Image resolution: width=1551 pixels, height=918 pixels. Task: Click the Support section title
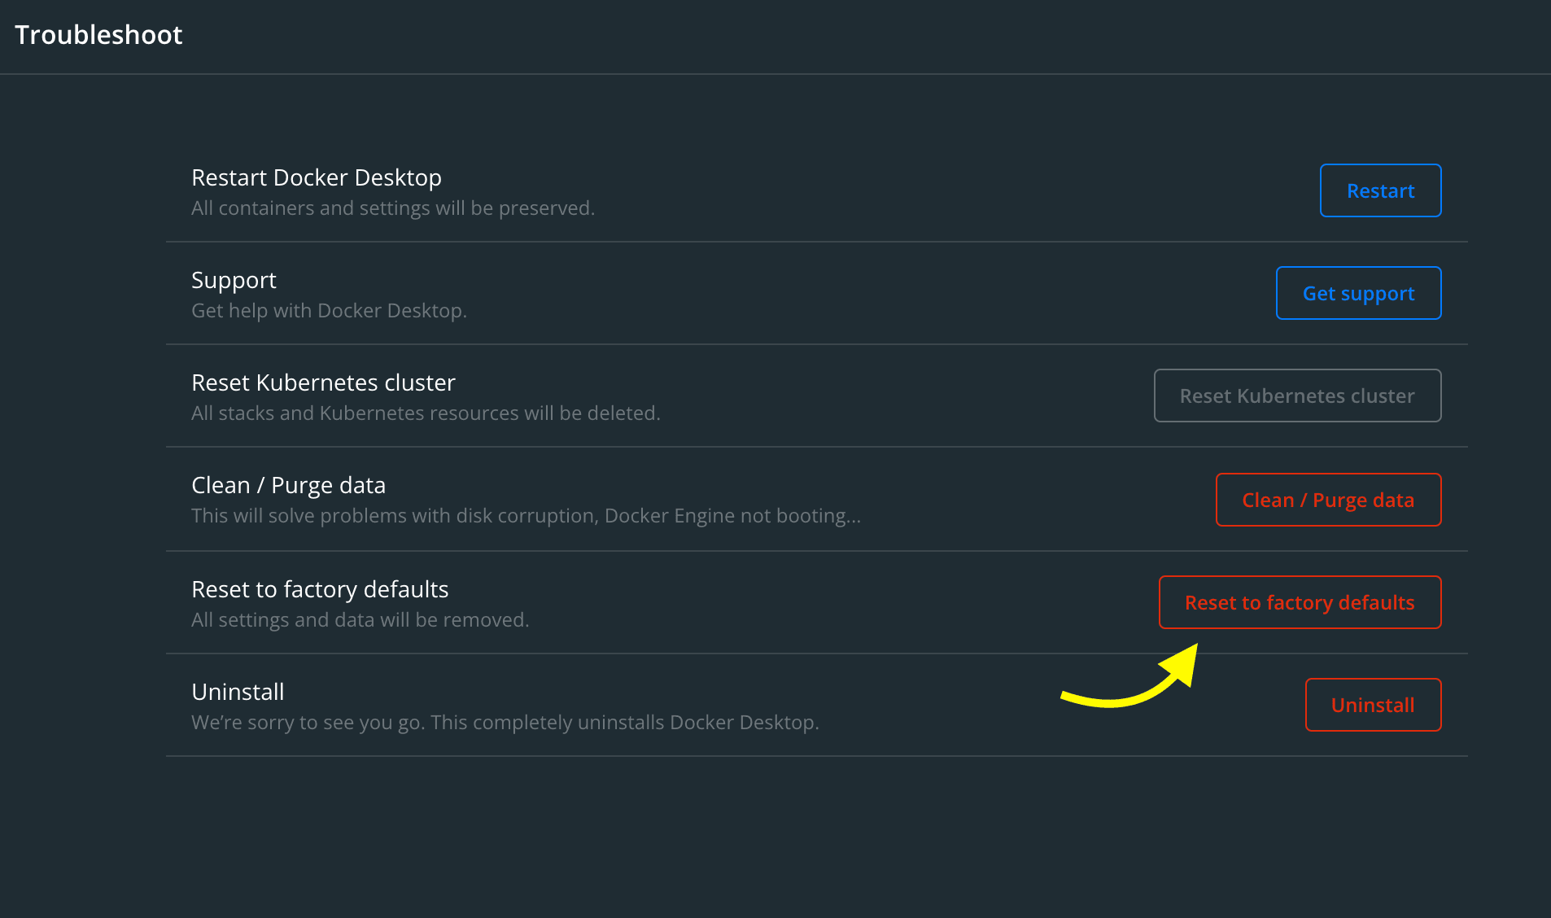234,279
